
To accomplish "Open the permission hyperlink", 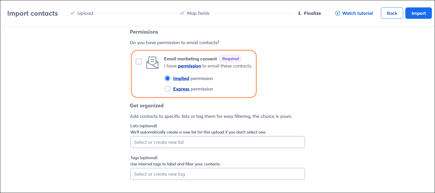I will [189, 66].
